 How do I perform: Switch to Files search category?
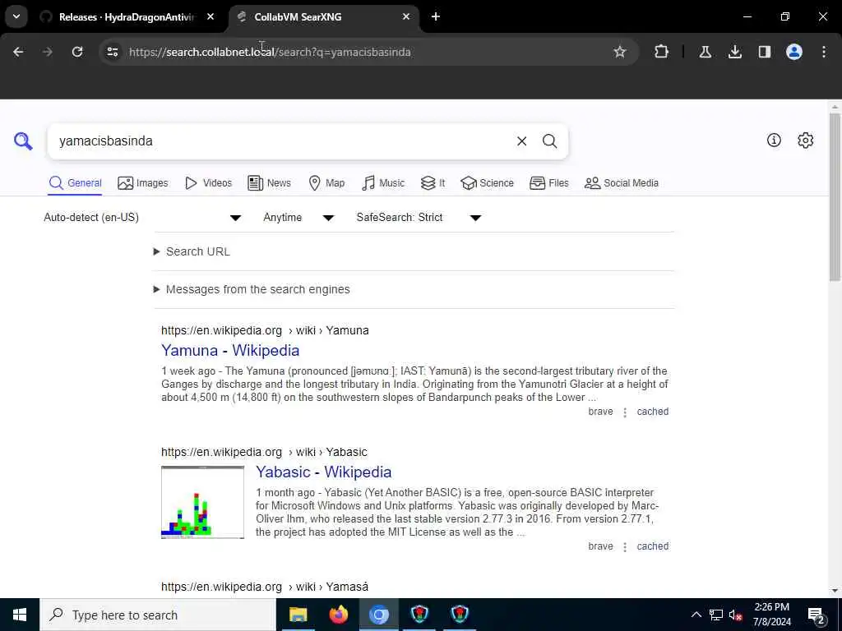(548, 183)
